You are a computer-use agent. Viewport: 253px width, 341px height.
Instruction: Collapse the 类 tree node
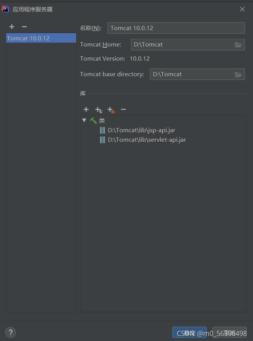[84, 120]
